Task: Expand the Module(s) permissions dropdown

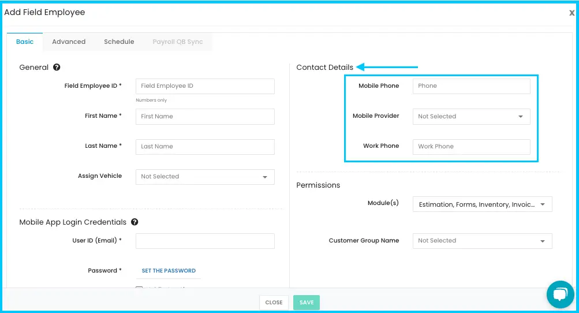Action: click(x=482, y=204)
